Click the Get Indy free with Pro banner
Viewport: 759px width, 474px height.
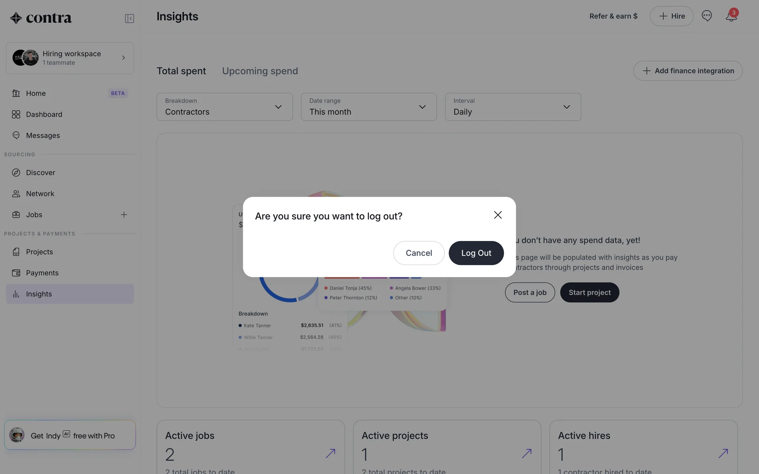tap(70, 435)
